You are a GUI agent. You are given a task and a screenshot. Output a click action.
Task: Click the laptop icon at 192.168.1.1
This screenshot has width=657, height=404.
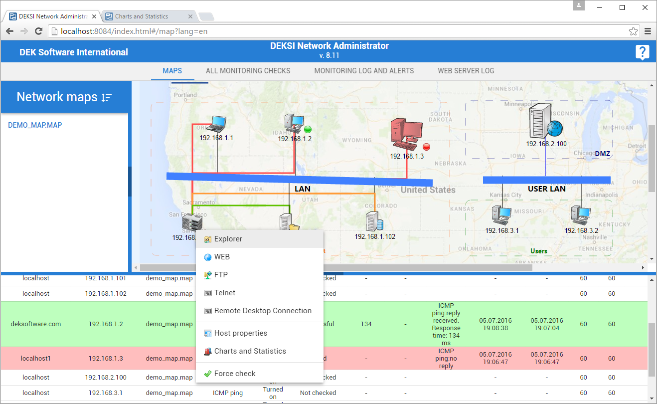(217, 124)
